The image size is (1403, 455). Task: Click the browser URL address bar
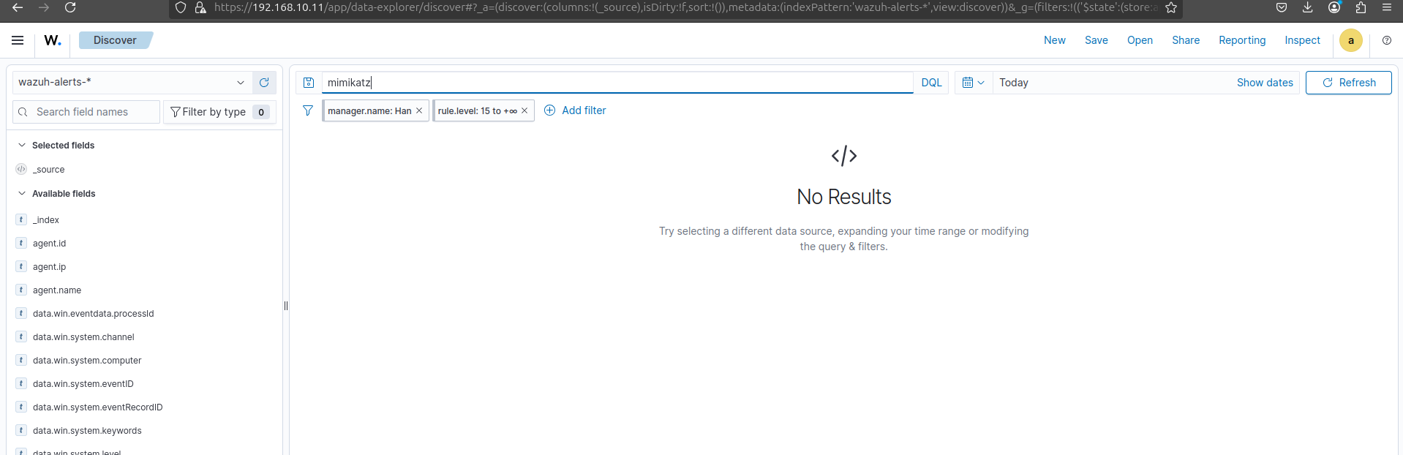[685, 7]
